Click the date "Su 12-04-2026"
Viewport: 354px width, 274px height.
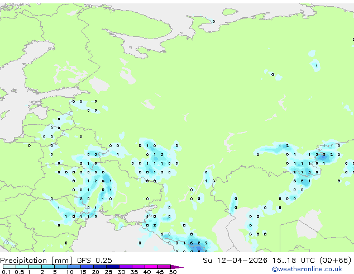[x=235, y=261]
